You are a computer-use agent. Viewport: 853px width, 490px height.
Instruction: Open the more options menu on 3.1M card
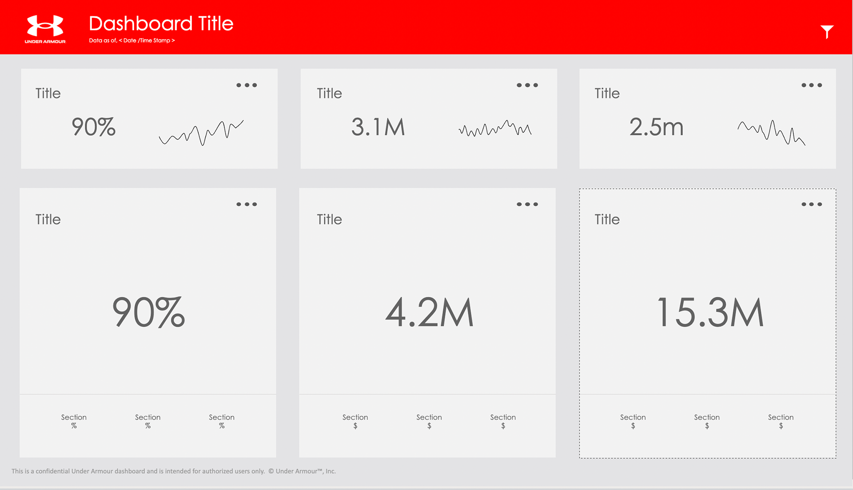(527, 85)
